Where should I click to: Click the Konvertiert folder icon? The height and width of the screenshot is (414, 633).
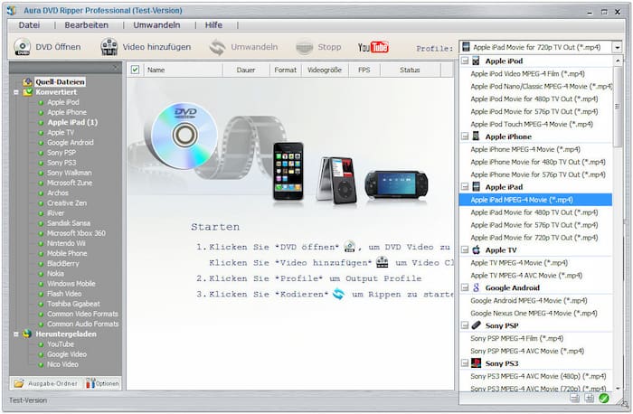(27, 92)
